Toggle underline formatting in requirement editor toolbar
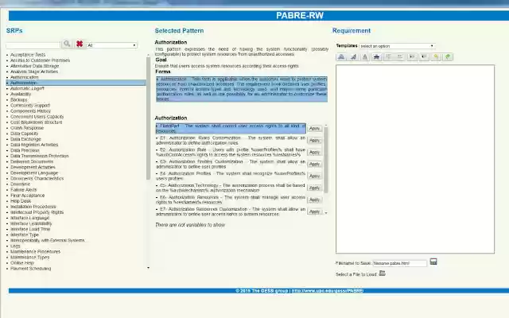This screenshot has width=509, height=318. pos(365,56)
